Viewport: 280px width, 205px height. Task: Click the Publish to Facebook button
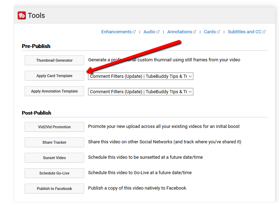(x=54, y=189)
